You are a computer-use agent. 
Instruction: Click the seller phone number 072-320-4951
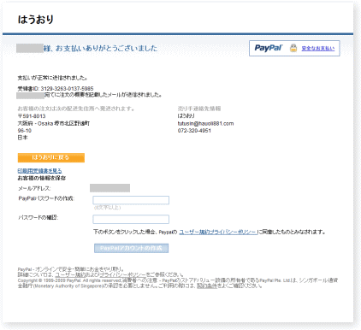coord(194,131)
